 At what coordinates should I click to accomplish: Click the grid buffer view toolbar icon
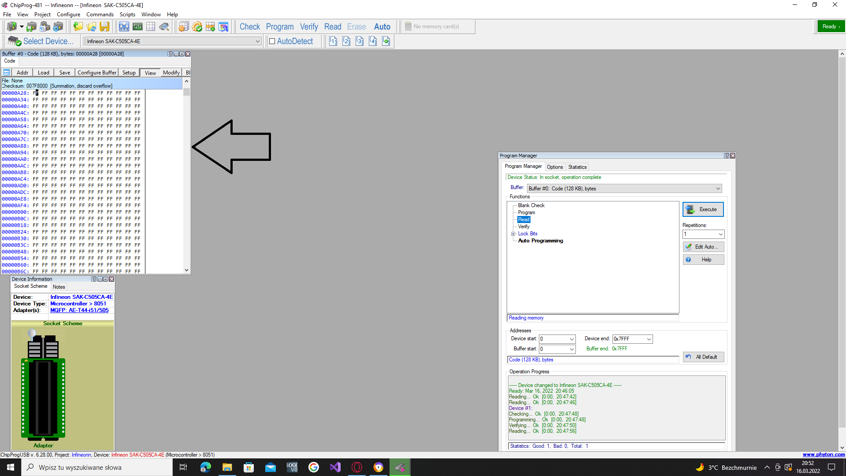[151, 27]
